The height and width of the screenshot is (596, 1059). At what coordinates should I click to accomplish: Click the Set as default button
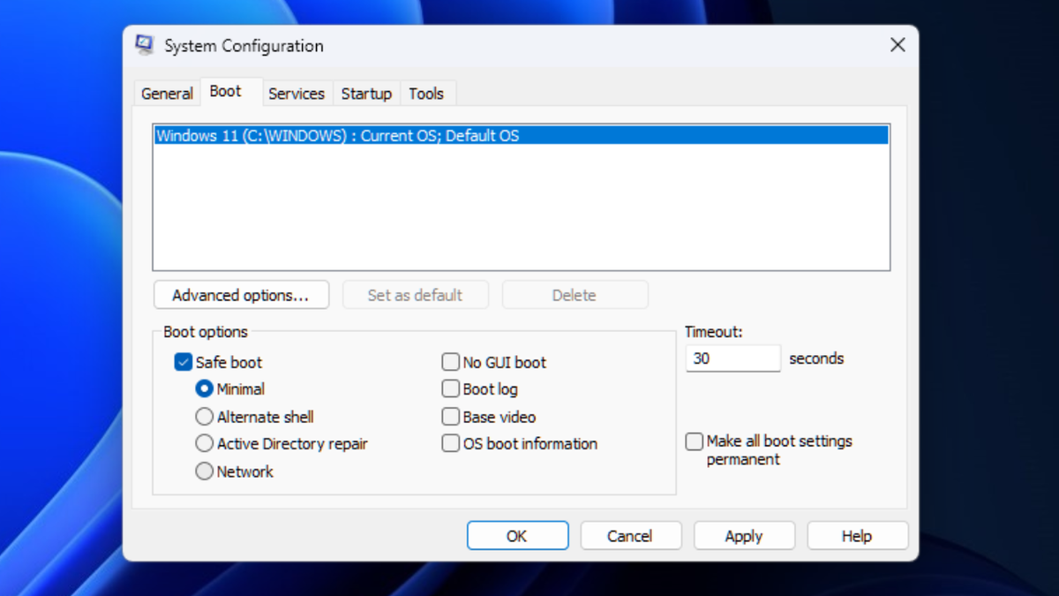click(415, 295)
